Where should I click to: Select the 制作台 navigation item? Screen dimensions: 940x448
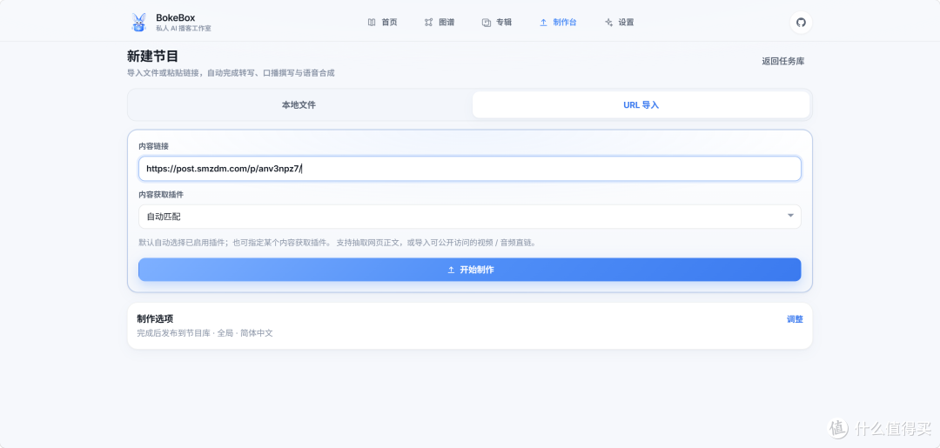(558, 22)
